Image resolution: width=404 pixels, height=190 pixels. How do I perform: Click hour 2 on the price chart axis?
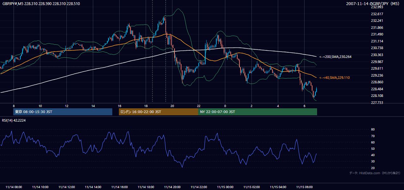[x=252, y=106]
